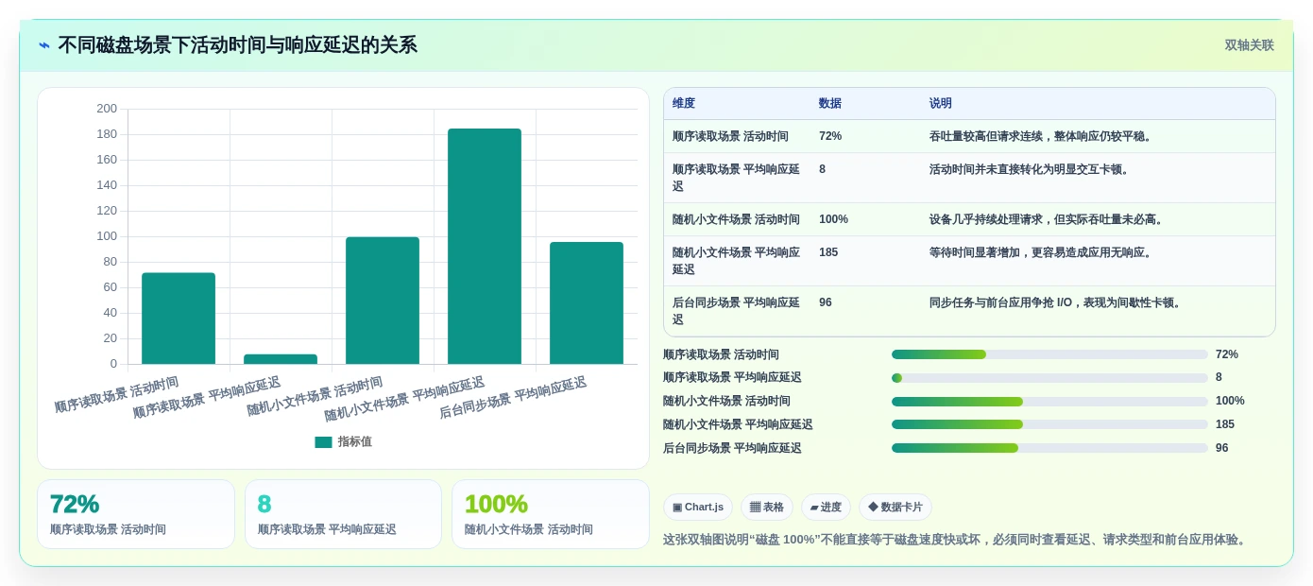Select table cell 随机小文件场景 平均响应延迟
The width and height of the screenshot is (1313, 586).
(x=737, y=262)
